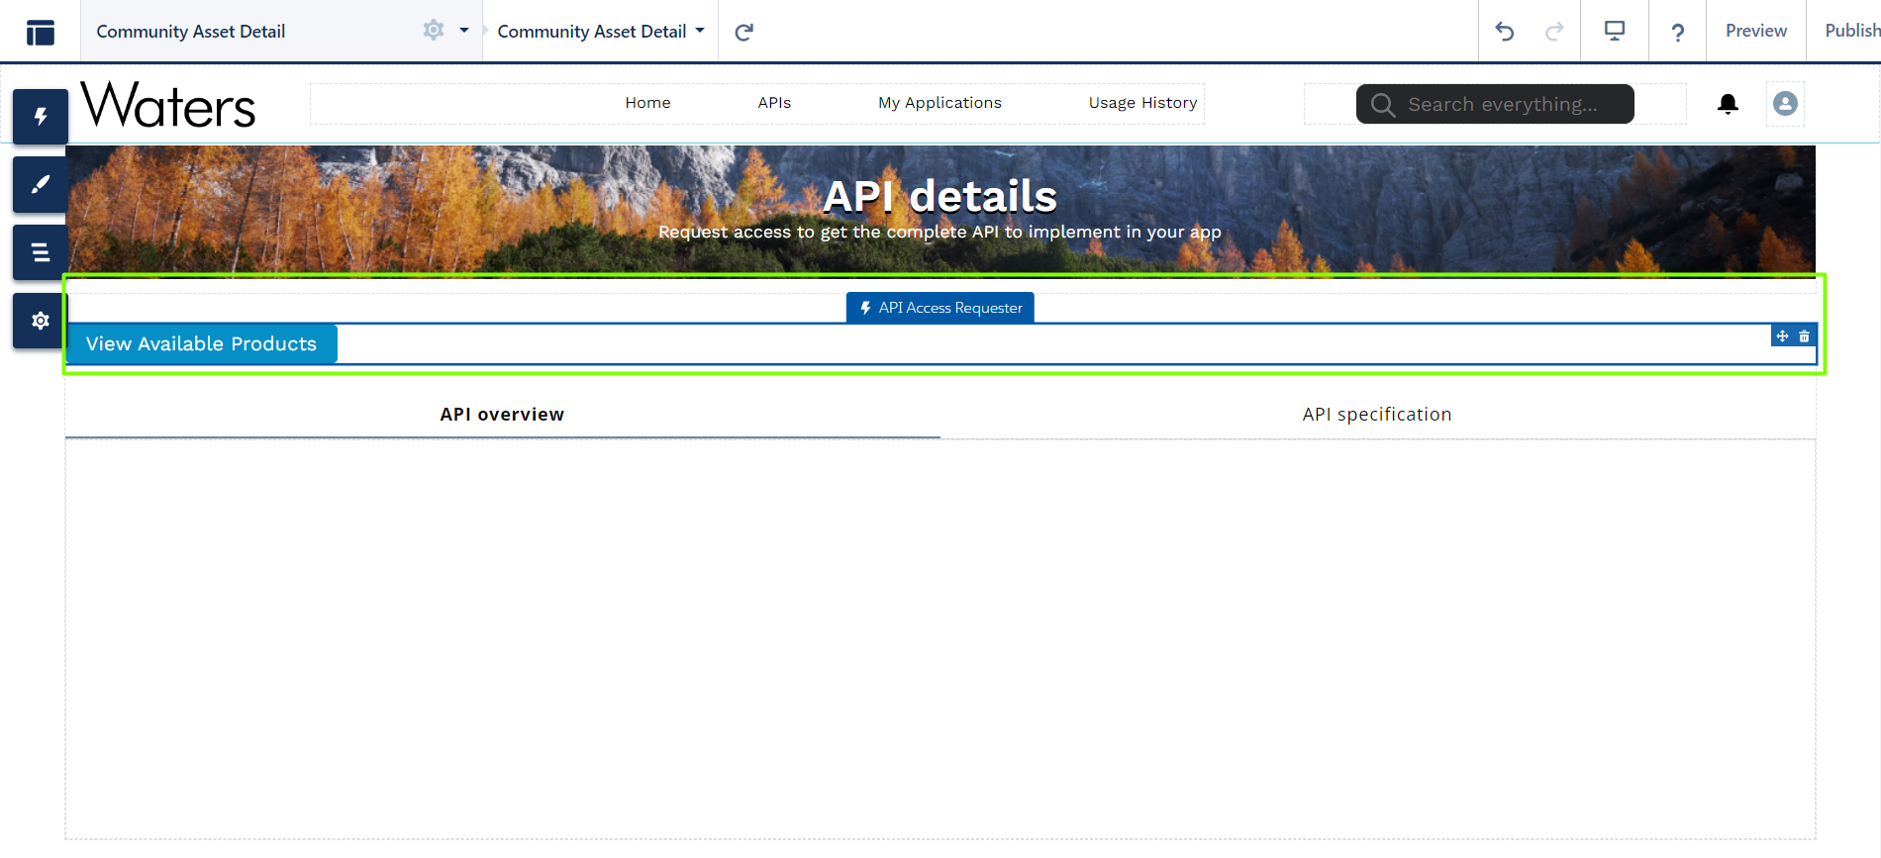The height and width of the screenshot is (858, 1881).
Task: Open the view mode desktop icon
Action: [1615, 32]
